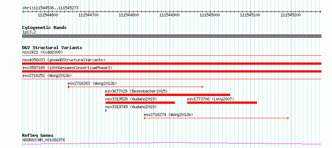
Task: Click the 111545100 ruler tick label
Action: pos(250,15)
